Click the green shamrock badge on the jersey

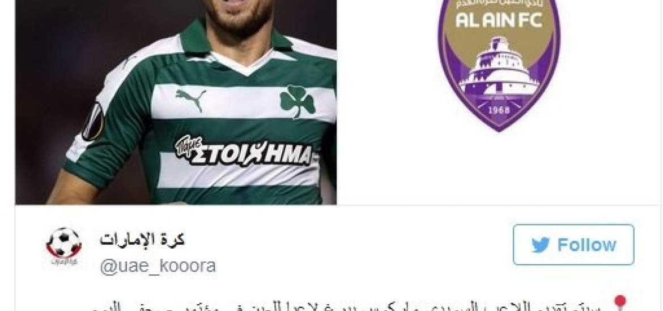tap(298, 101)
